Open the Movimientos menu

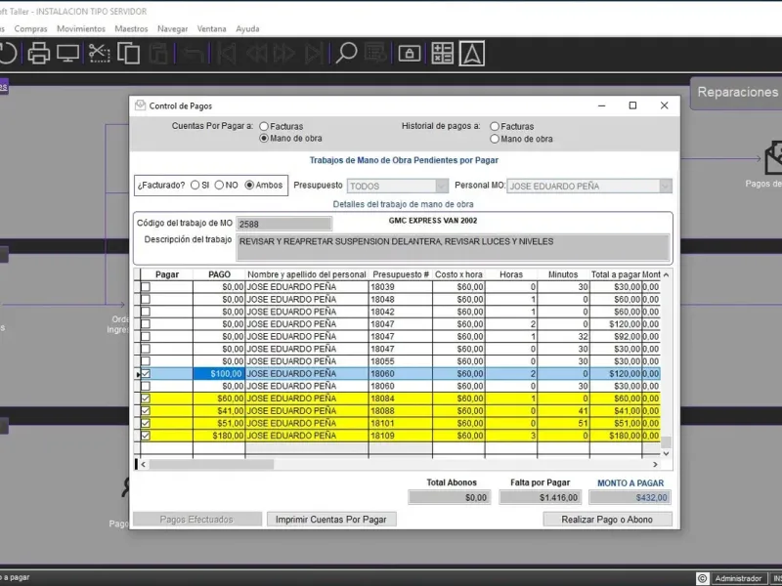tap(81, 29)
